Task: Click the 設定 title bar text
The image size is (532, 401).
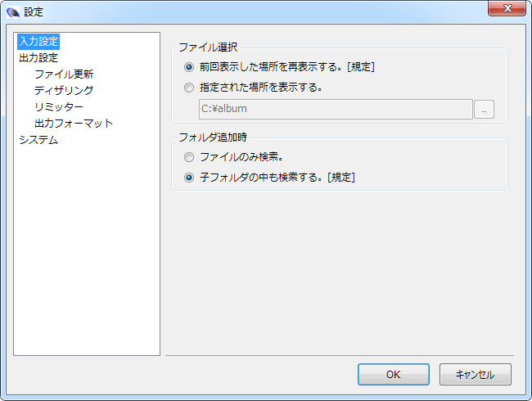Action: [x=34, y=12]
